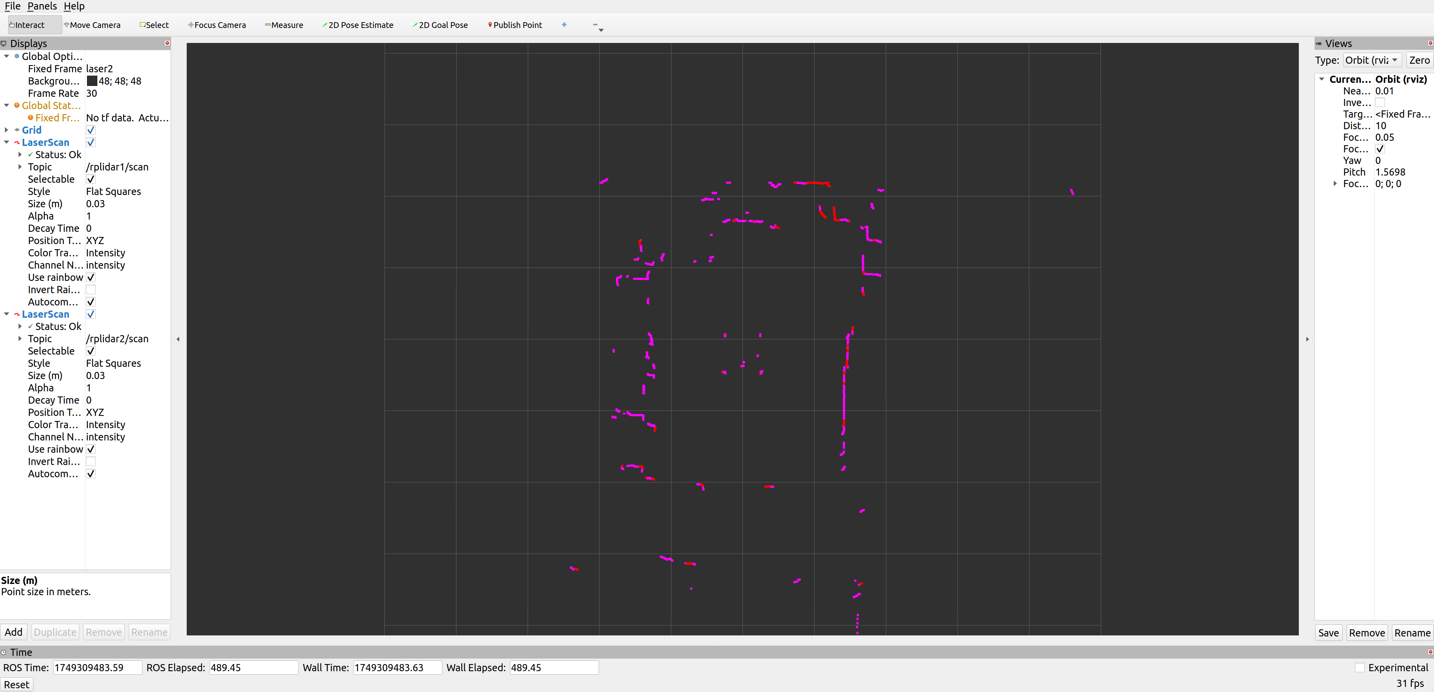Image resolution: width=1434 pixels, height=692 pixels.
Task: Toggle the rplidar2 LaserScan enable checkbox
Action: coord(91,314)
